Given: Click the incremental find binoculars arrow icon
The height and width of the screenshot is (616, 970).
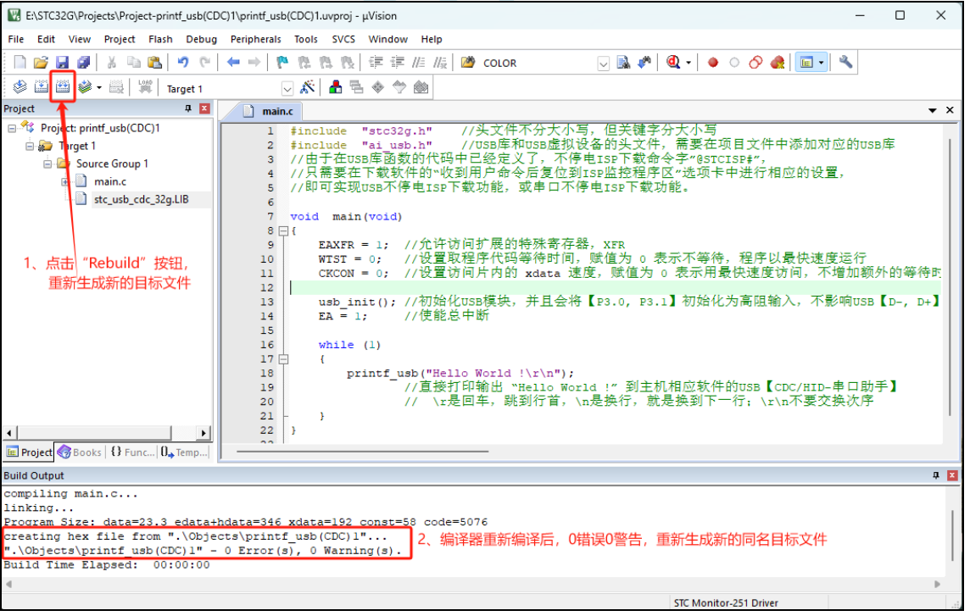Looking at the screenshot, I should [645, 63].
